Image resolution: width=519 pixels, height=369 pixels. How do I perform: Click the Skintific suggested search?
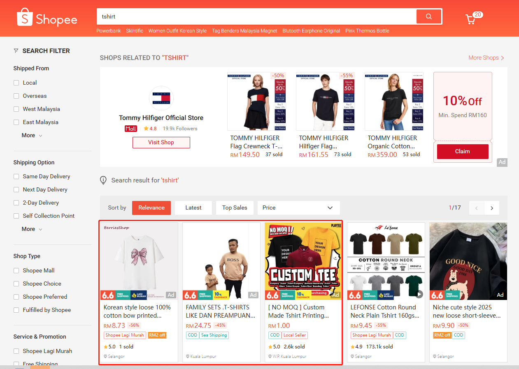click(x=135, y=31)
